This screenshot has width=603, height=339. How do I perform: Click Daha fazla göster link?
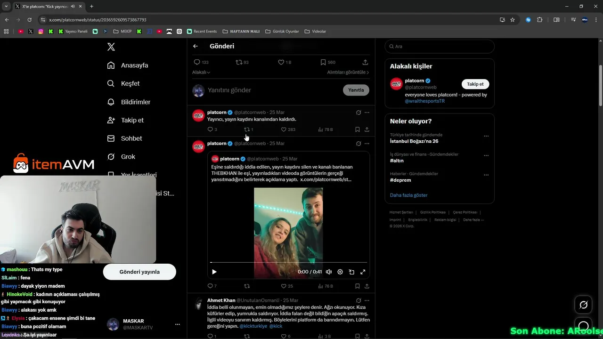pyautogui.click(x=408, y=195)
